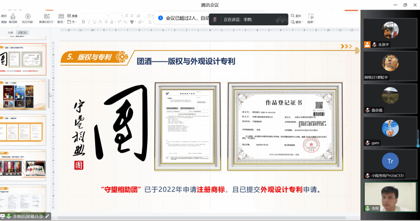Click the bullet list icon
The width and height of the screenshot is (420, 221).
pos(150,16)
